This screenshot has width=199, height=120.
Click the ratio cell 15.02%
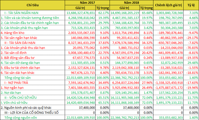193,23
